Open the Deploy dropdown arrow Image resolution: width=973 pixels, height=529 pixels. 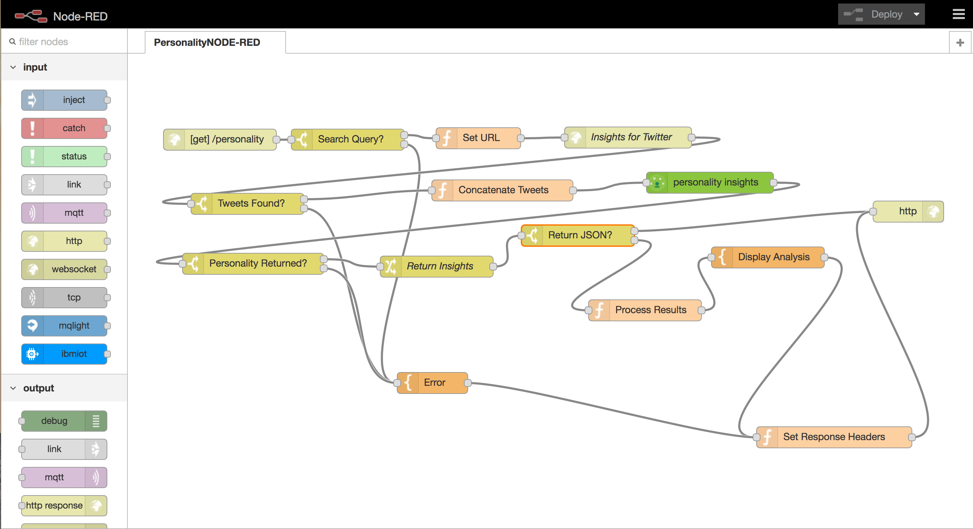coord(917,14)
